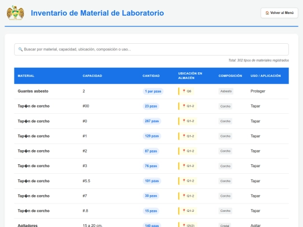Viewport: 303px width, 227px height.
Task: Click the total materials registered text
Action: pos(259,61)
